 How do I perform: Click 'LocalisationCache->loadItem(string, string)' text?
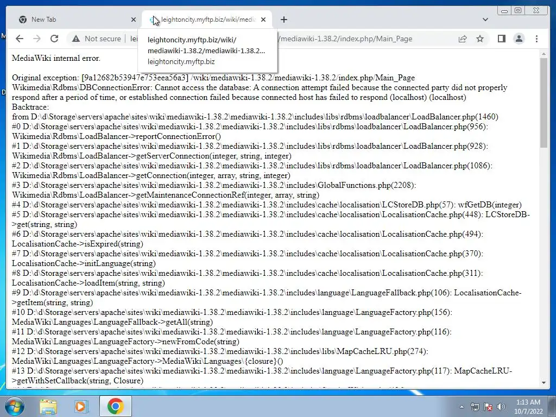click(89, 283)
